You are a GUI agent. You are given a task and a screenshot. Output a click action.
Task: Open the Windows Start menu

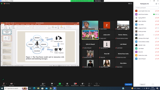2,88
